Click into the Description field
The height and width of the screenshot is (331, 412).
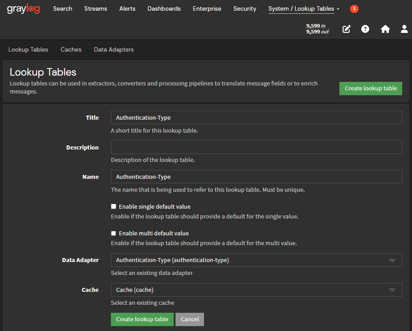pos(256,147)
